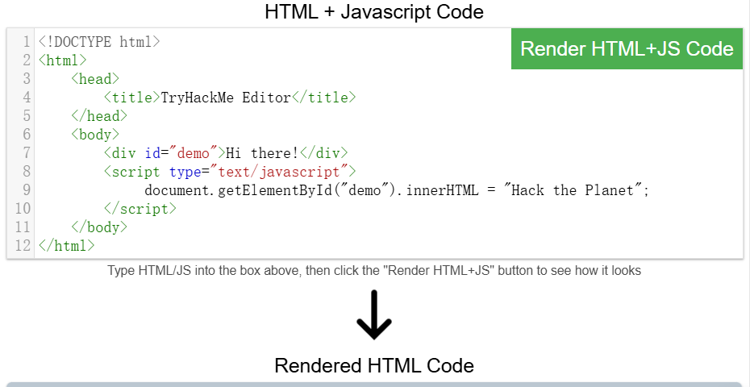Image resolution: width=750 pixels, height=387 pixels.
Task: Click the opening head tag
Action: 95,79
